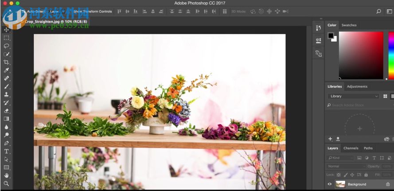
Task: Switch to the Channels tab
Action: [x=351, y=148]
